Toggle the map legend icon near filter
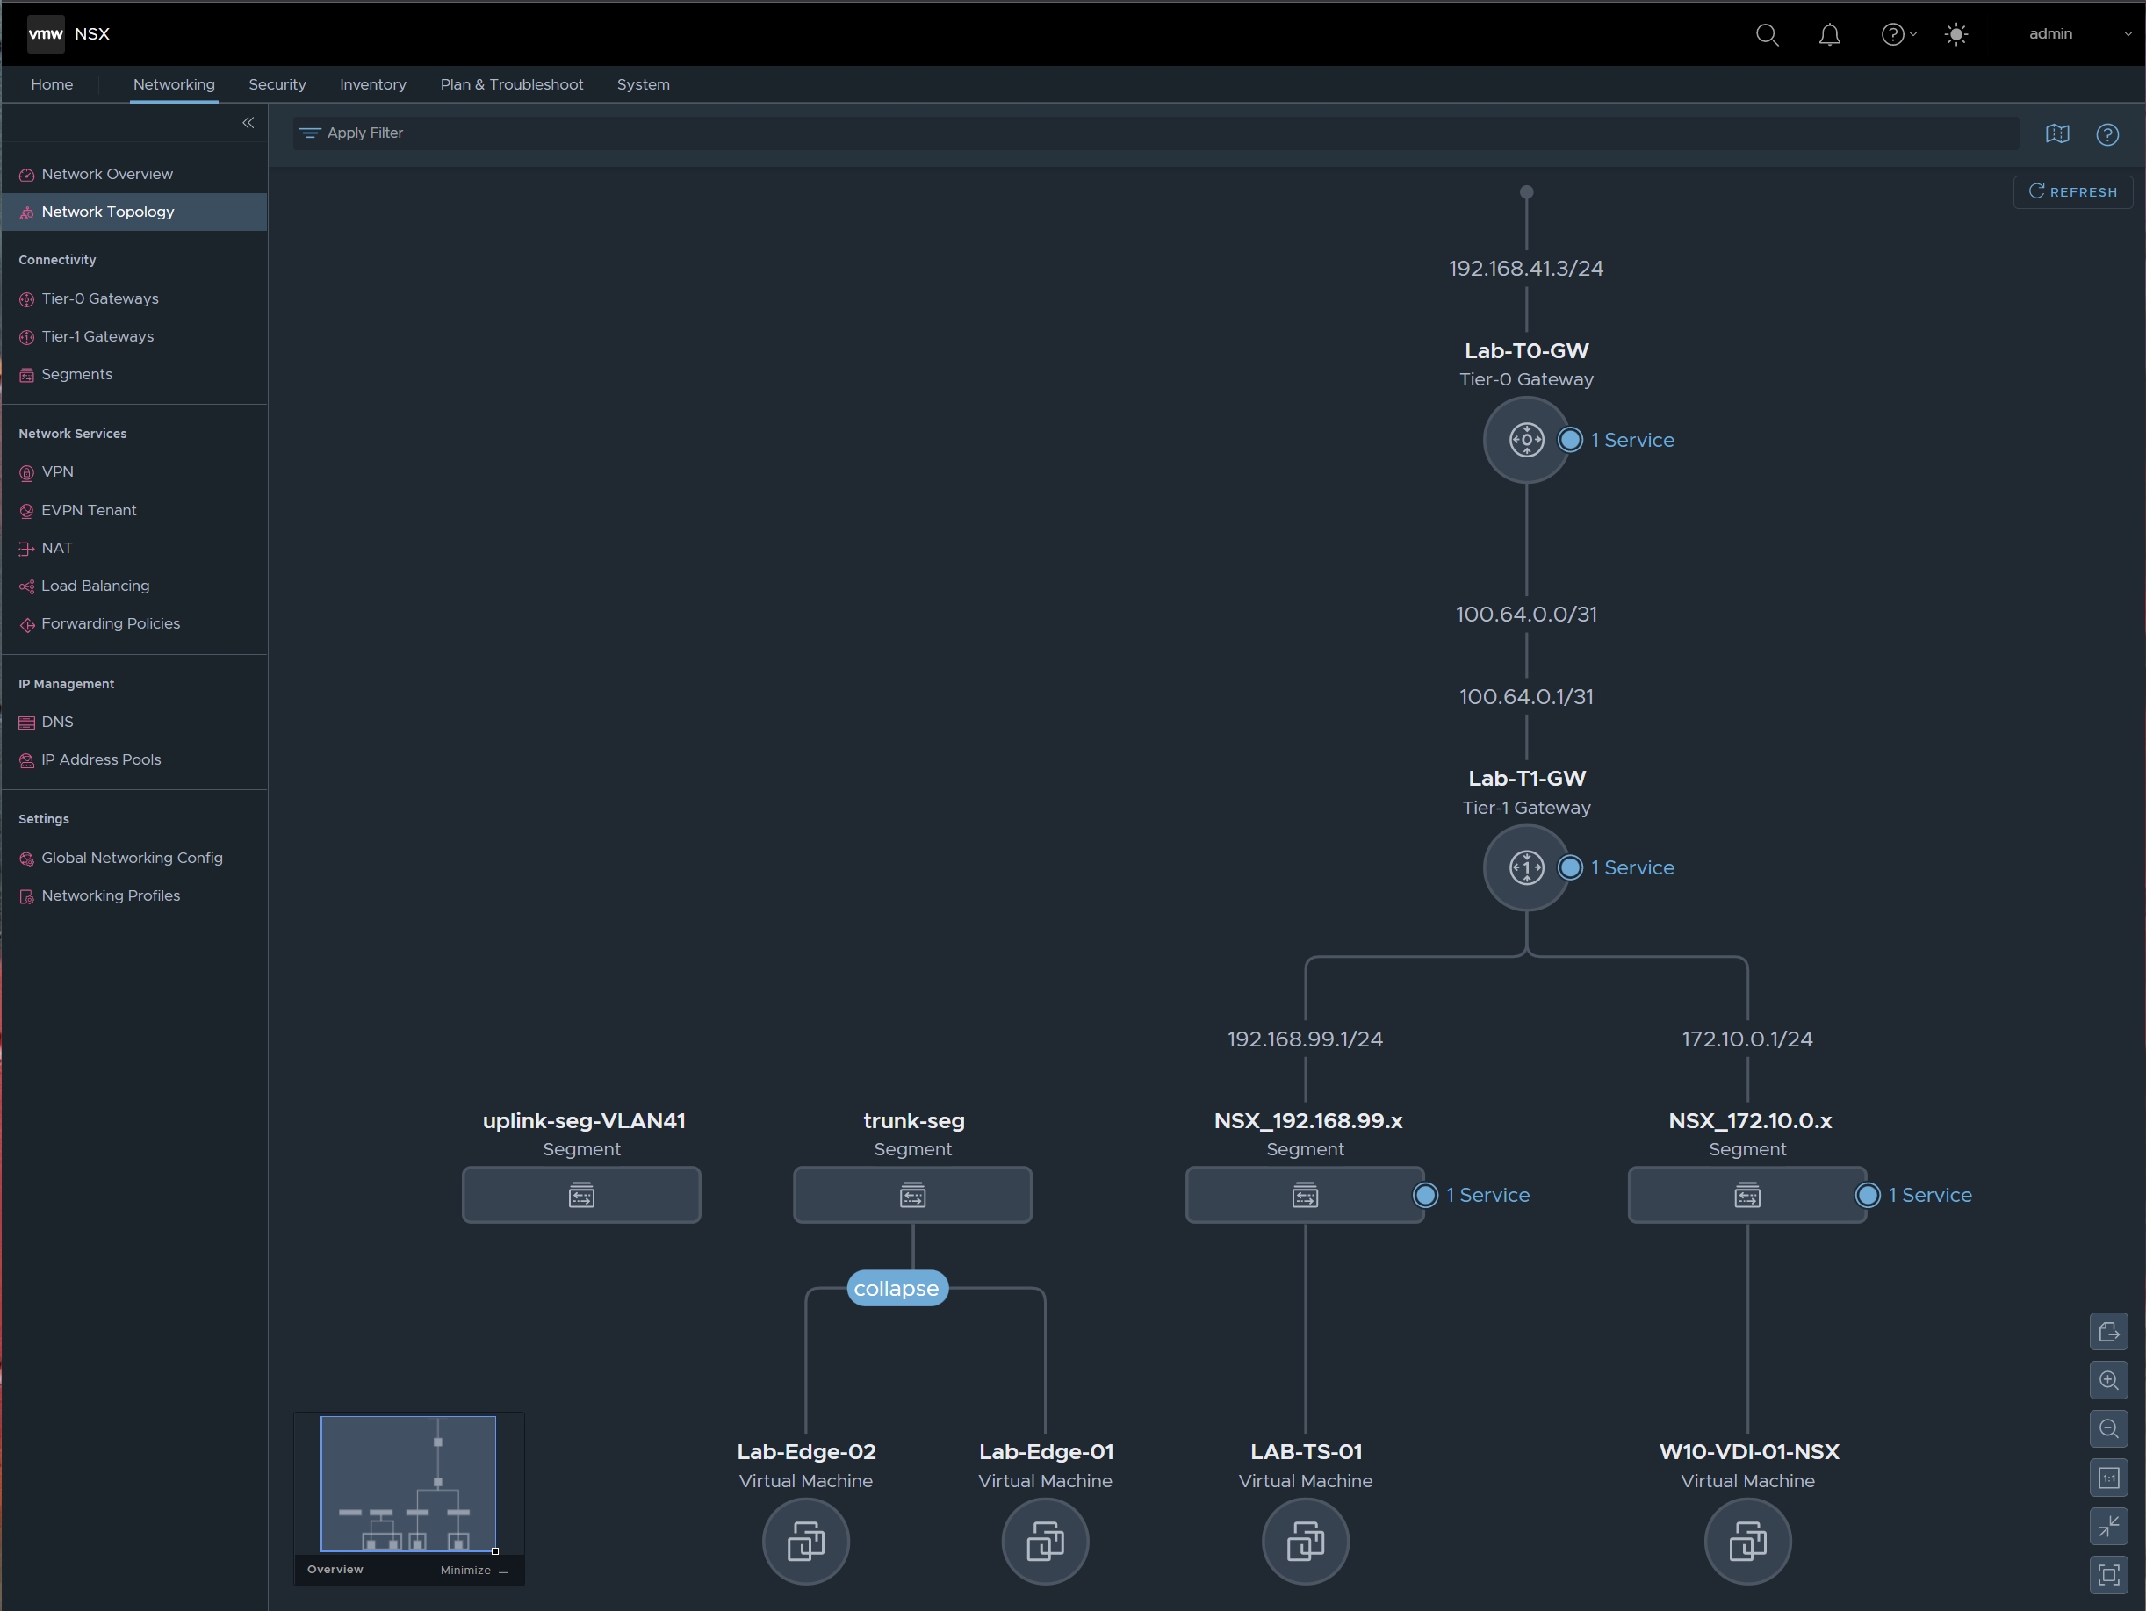This screenshot has height=1611, width=2146. [2056, 133]
